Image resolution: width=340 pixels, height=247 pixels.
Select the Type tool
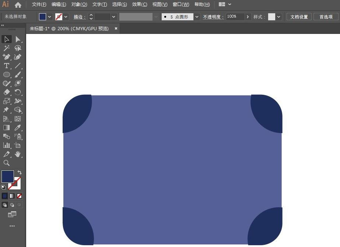click(7, 66)
